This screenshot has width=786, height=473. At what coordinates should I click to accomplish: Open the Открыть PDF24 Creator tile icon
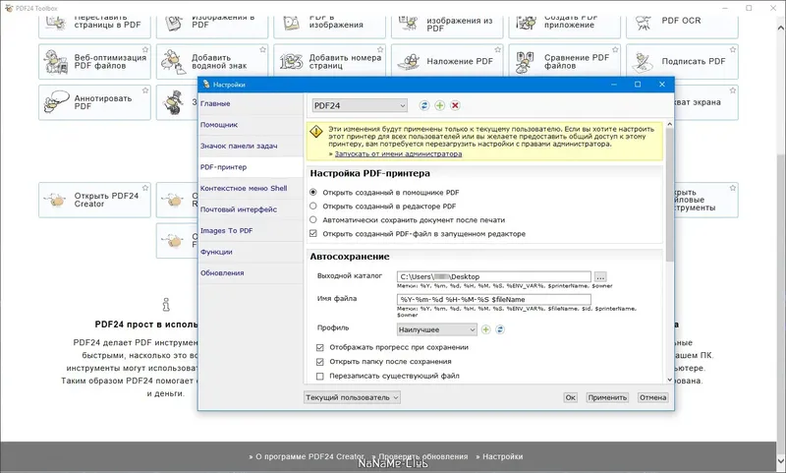point(56,201)
